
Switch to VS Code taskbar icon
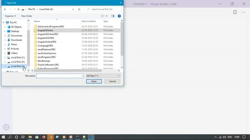point(91,137)
